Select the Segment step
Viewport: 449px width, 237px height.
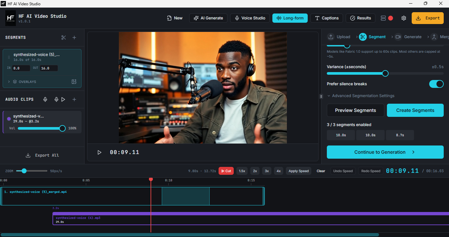372,37
